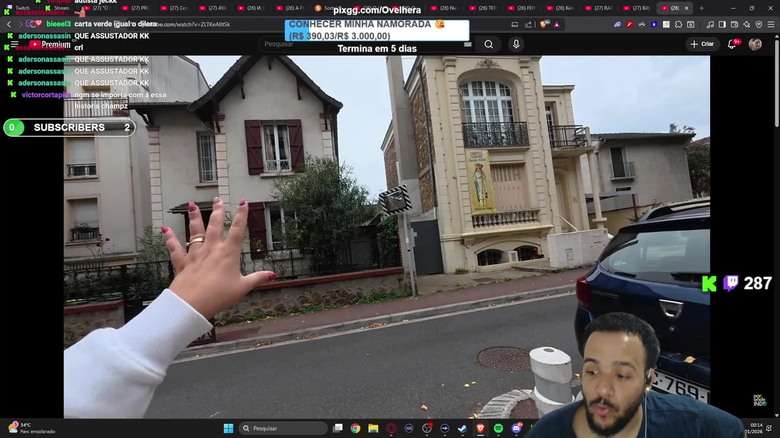Open the YouTube account avatar menu
The image size is (780, 438).
[755, 44]
